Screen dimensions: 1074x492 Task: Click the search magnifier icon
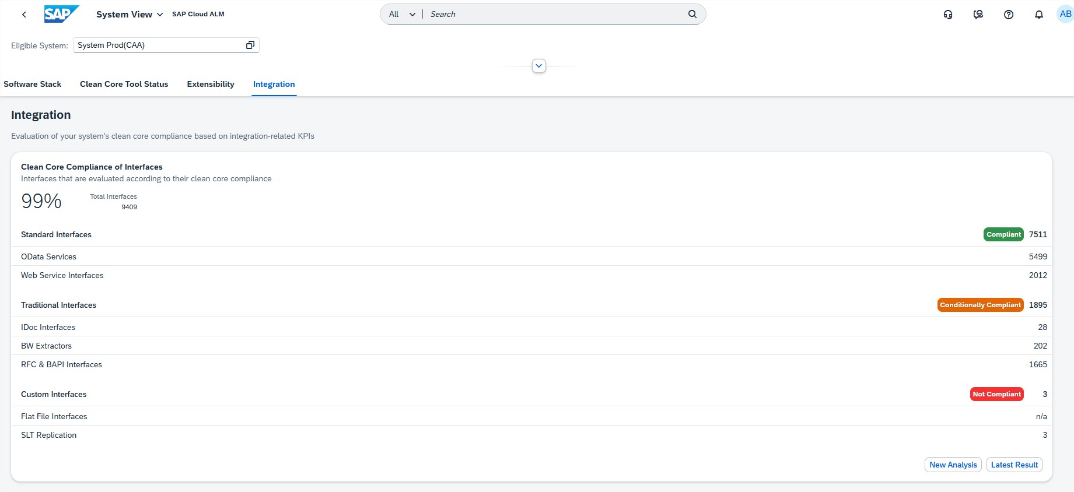(692, 14)
